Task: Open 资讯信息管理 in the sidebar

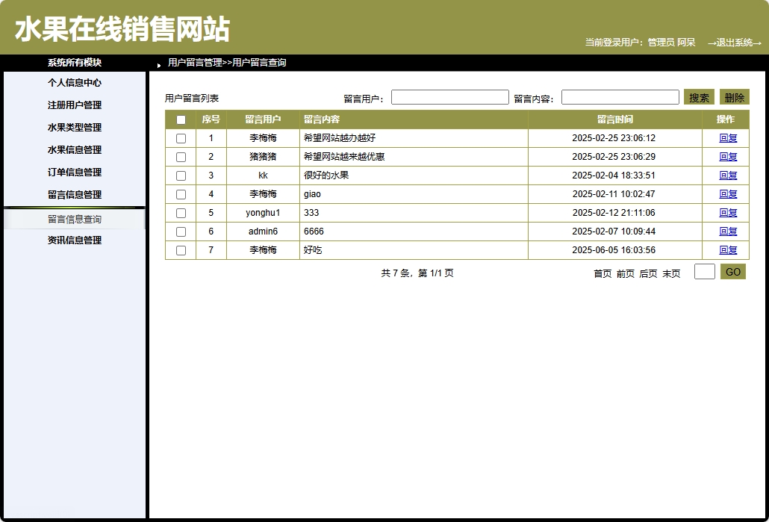Action: click(74, 240)
